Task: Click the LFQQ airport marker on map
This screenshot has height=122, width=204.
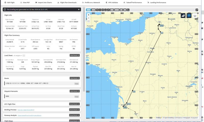Action: pyautogui.click(x=161, y=26)
